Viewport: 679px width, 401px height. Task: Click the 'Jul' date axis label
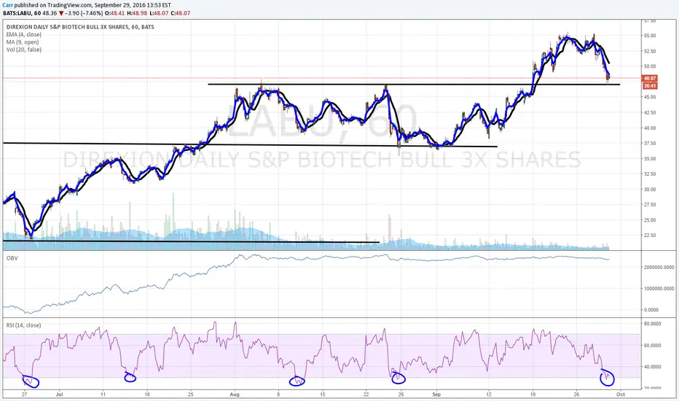(59, 394)
